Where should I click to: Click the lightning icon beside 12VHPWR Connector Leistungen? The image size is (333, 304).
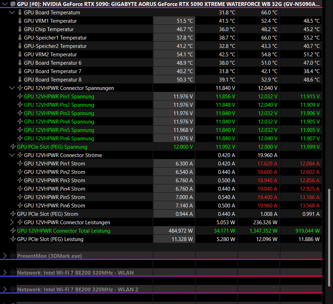(20, 222)
